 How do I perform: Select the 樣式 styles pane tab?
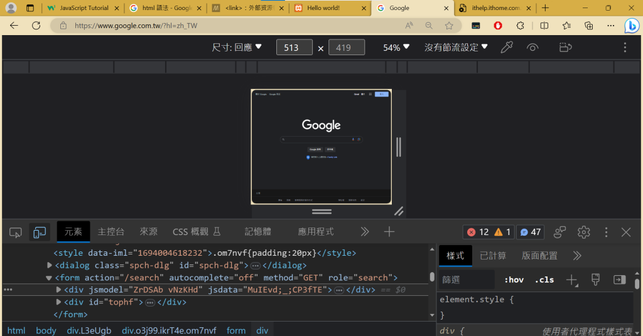click(x=455, y=256)
